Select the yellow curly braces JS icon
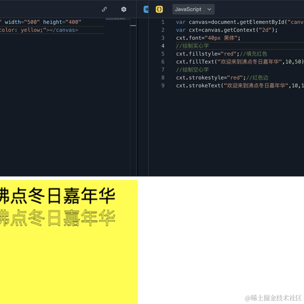The height and width of the screenshot is (304, 304). click(x=159, y=9)
